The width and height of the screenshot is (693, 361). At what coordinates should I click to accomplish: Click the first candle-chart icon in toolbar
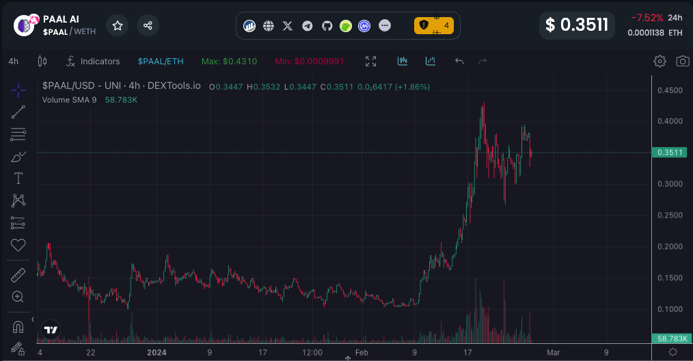coord(402,61)
